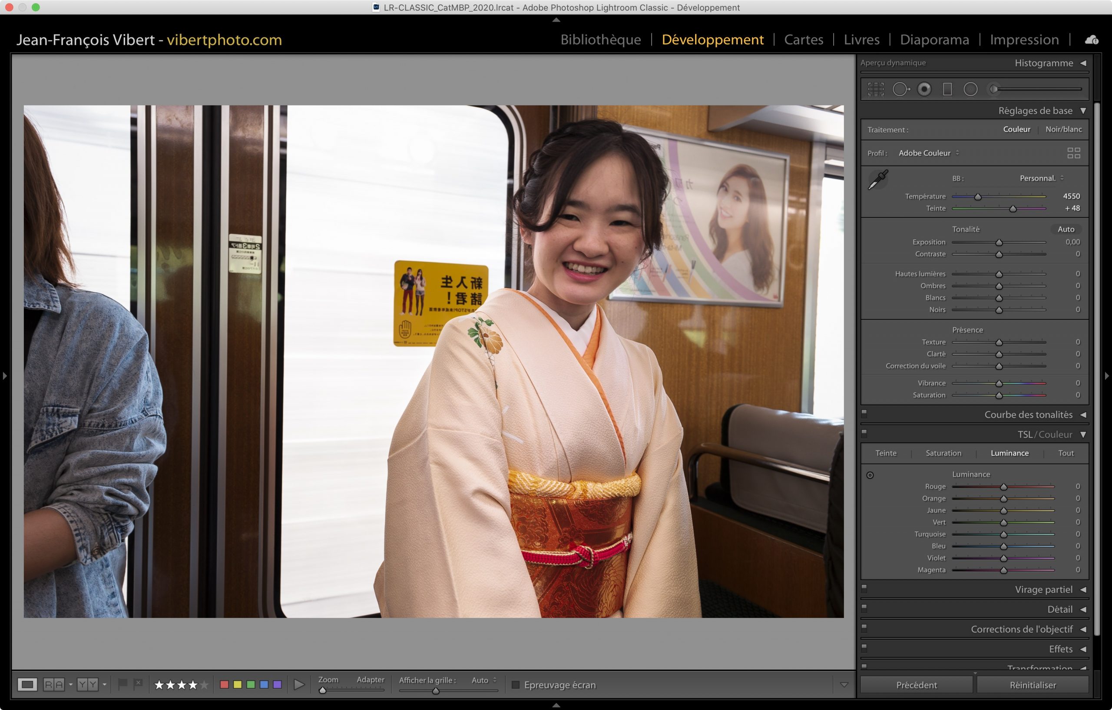Open the Profil Adobe Couleur dropdown
1112x710 pixels.
[928, 153]
